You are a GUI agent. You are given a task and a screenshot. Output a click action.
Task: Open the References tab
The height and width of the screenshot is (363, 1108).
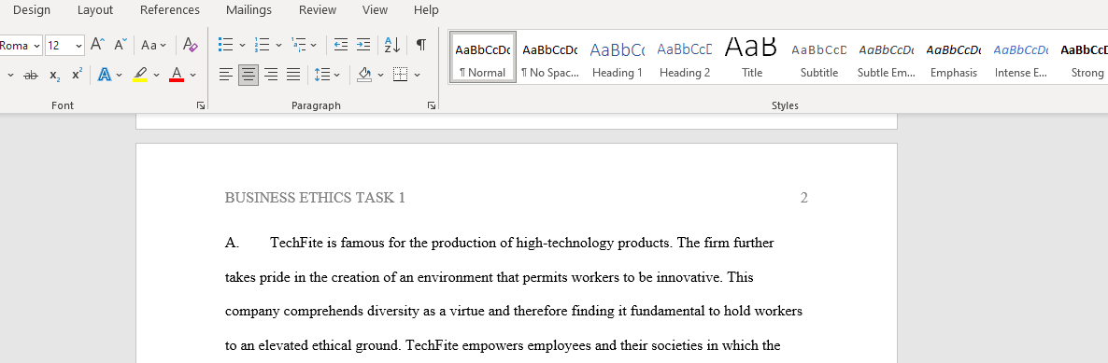pyautogui.click(x=170, y=10)
